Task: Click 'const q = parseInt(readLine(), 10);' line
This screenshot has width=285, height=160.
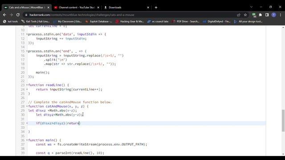Action: (70, 153)
